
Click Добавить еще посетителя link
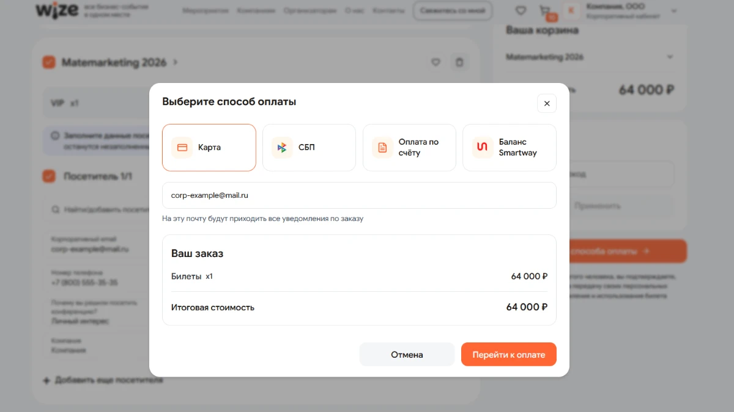pos(103,380)
